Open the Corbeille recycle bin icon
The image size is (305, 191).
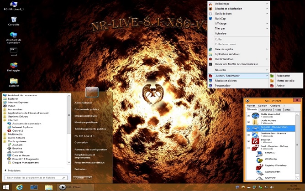coord(14,21)
